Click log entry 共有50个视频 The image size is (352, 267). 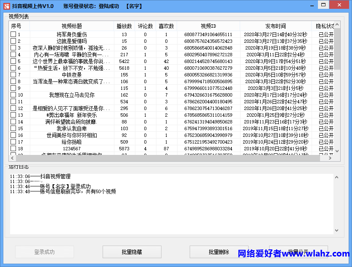click(101, 191)
